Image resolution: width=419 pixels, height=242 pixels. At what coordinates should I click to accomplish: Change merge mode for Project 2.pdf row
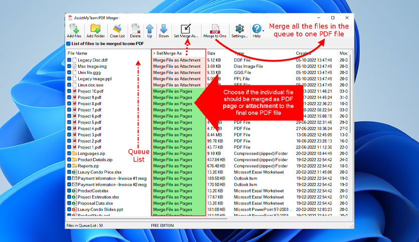pyautogui.click(x=172, y=140)
